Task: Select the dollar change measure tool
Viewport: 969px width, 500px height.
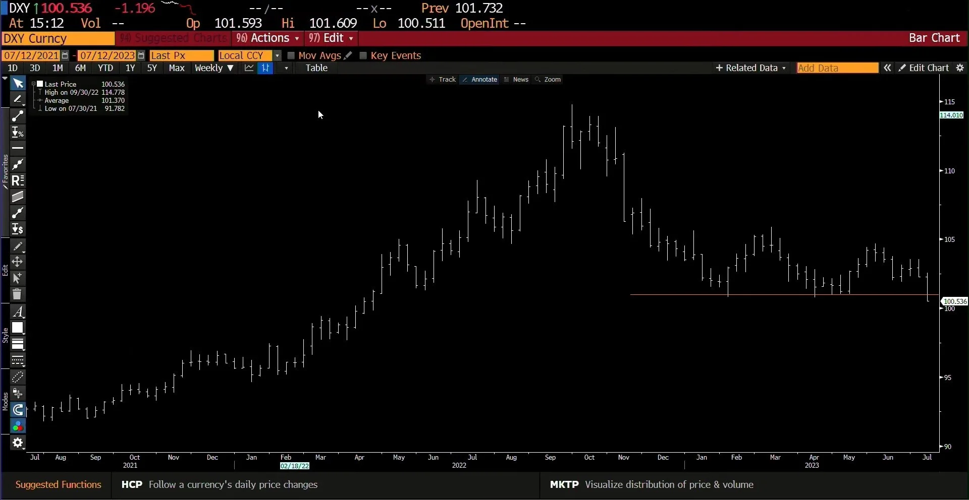Action: point(18,229)
